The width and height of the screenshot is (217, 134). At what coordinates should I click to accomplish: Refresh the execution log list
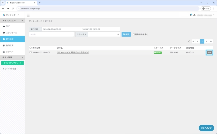coord(189,41)
